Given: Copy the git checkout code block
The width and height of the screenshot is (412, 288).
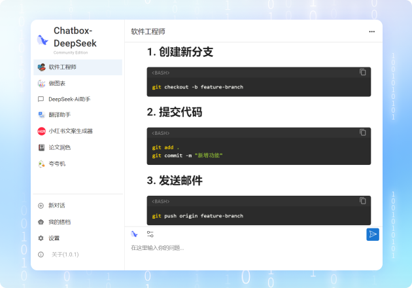Looking at the screenshot, I should tap(363, 72).
